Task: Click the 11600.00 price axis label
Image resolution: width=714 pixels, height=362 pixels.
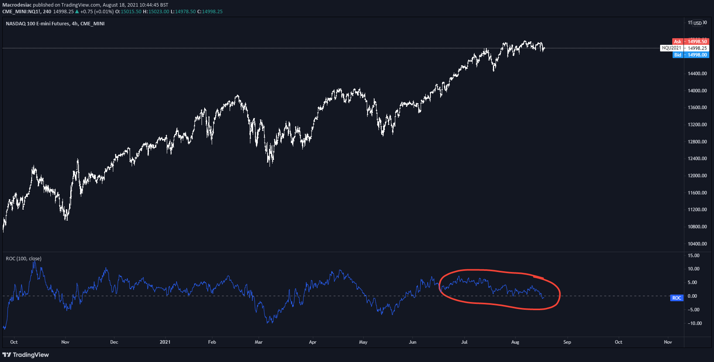Action: coord(697,192)
